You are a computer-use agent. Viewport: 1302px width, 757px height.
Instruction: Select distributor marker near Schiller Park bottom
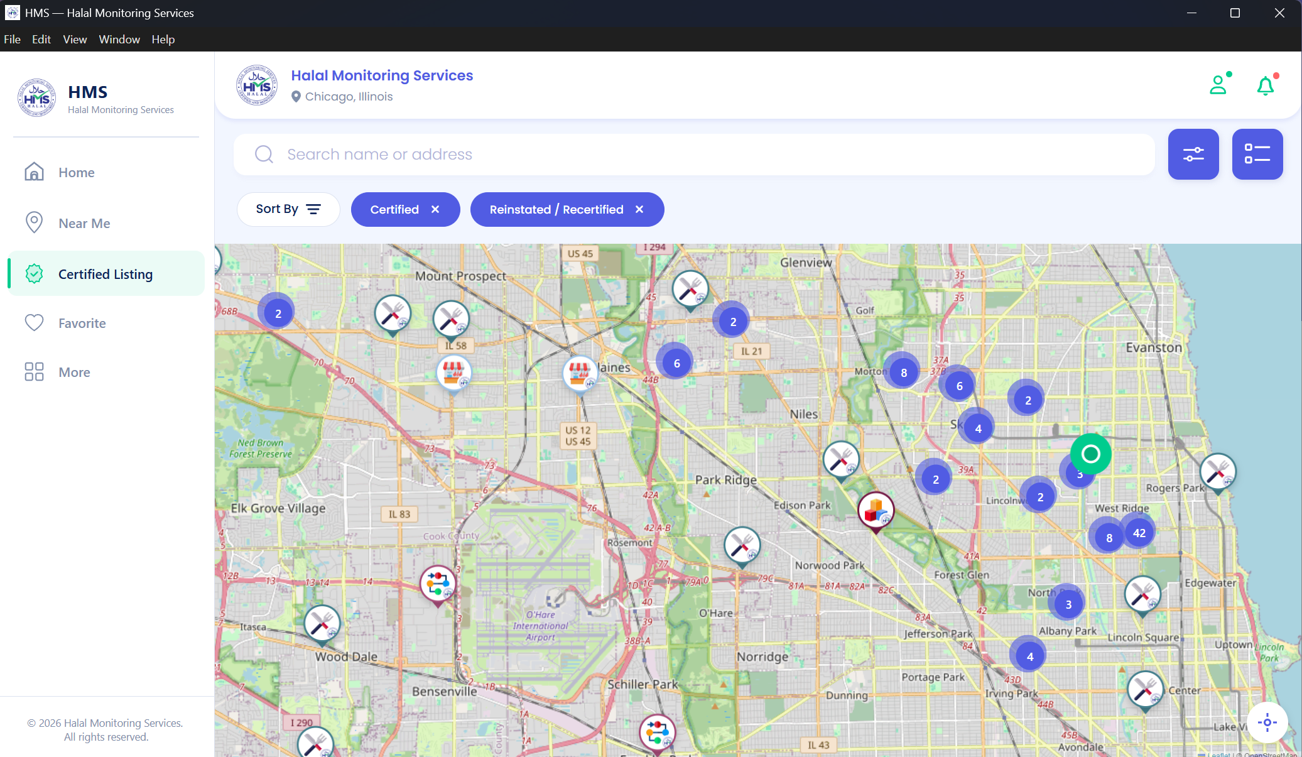tap(657, 734)
